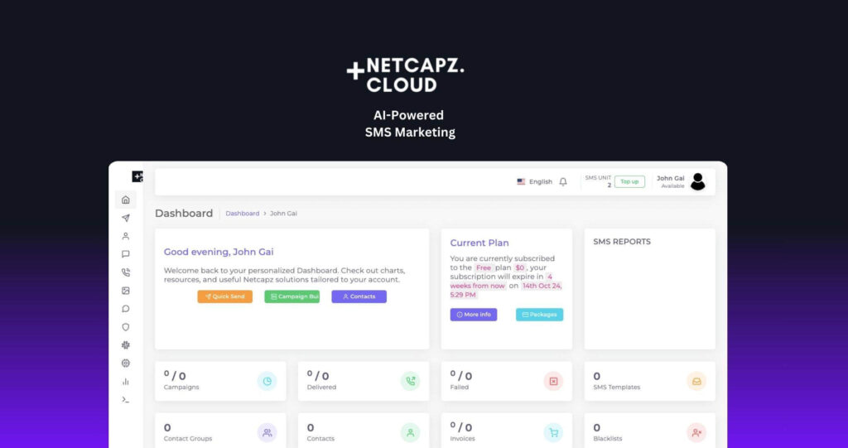Click the Blacklists card user-remove icon
Screen dimensions: 848x448
696,433
